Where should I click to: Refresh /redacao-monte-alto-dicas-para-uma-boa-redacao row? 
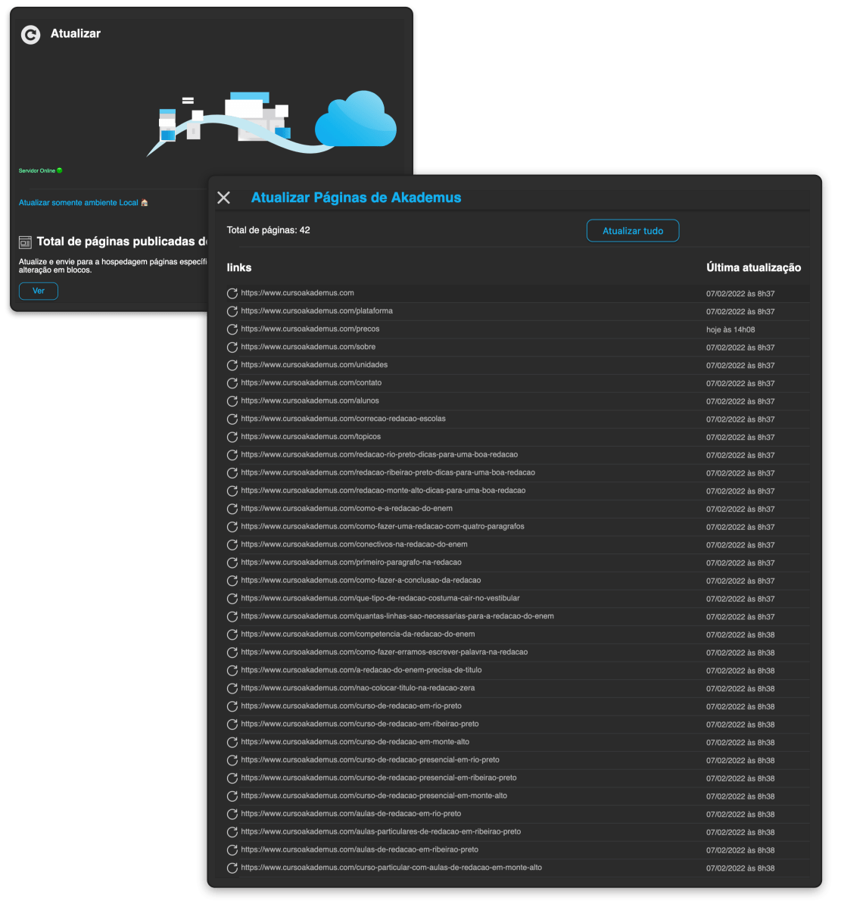(232, 491)
